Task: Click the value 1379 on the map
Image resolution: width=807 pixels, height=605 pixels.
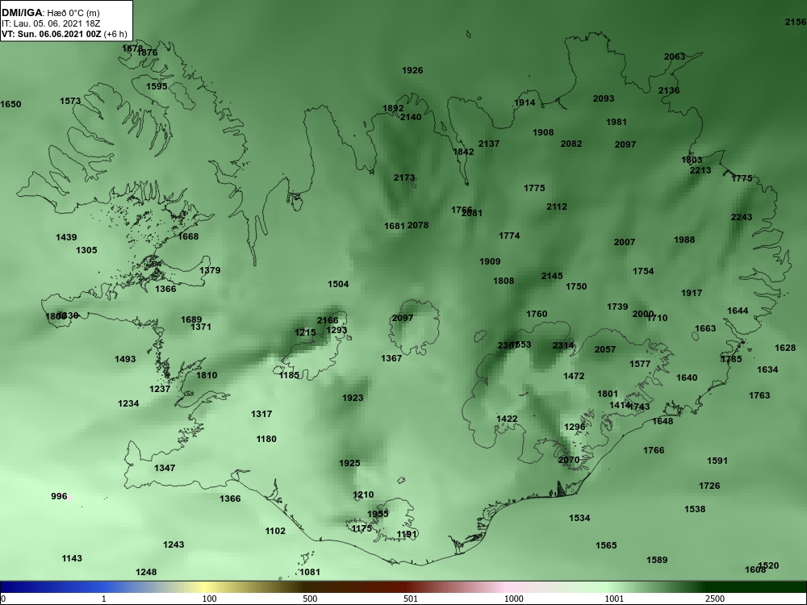Action: tap(210, 270)
